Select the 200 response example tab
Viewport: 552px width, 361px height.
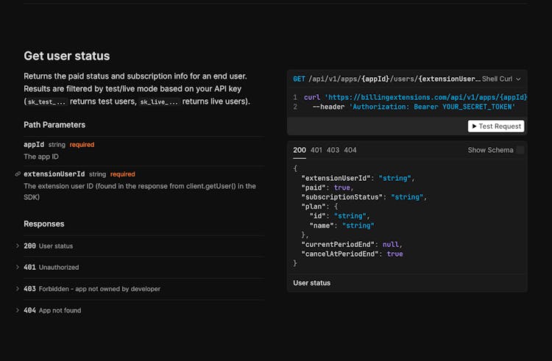pyautogui.click(x=300, y=150)
